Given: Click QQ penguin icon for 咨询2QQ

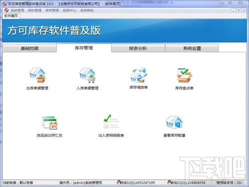Looking at the screenshot, I should pos(169,182).
